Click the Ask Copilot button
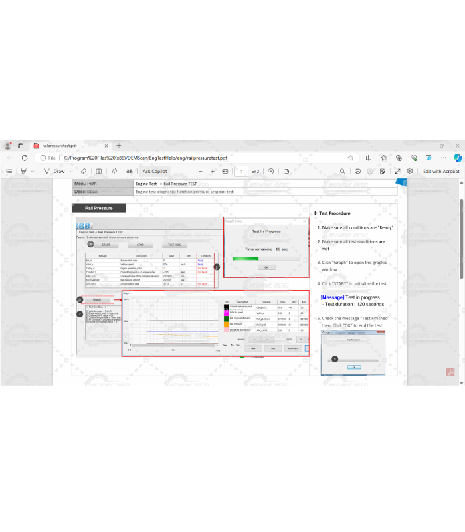This screenshot has height=532, width=465. coord(155,171)
